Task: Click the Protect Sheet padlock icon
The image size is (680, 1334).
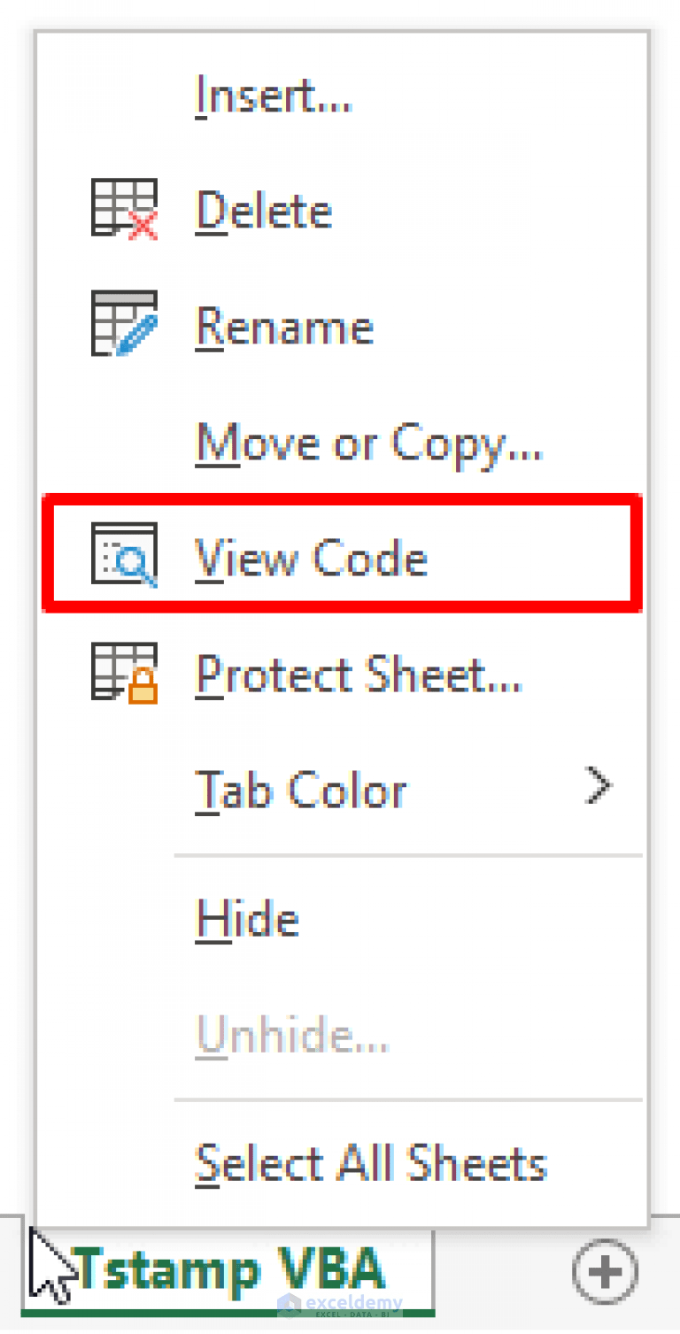Action: pyautogui.click(x=124, y=675)
